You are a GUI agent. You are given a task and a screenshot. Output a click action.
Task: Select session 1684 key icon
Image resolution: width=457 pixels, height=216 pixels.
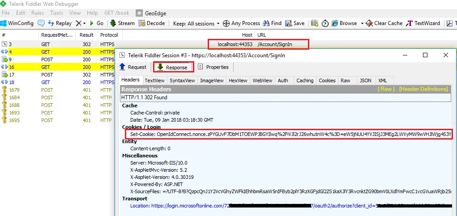(x=4, y=97)
